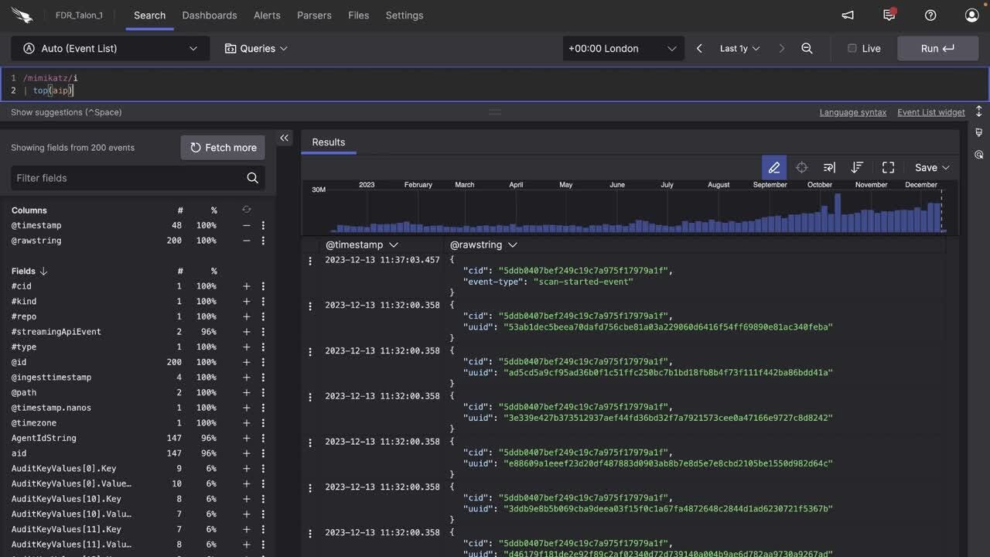Image resolution: width=990 pixels, height=557 pixels.
Task: Open the user account profile icon
Action: pyautogui.click(x=971, y=15)
